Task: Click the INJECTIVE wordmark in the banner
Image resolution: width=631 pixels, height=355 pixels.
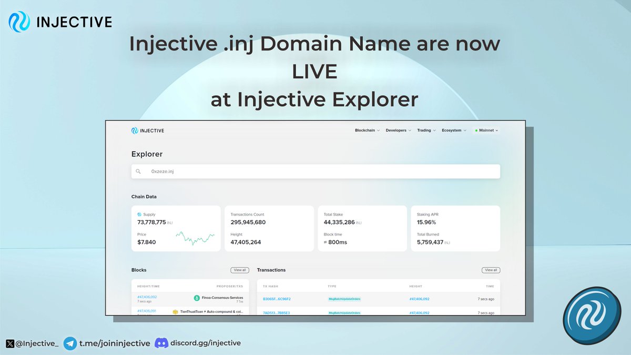Action: tap(74, 22)
